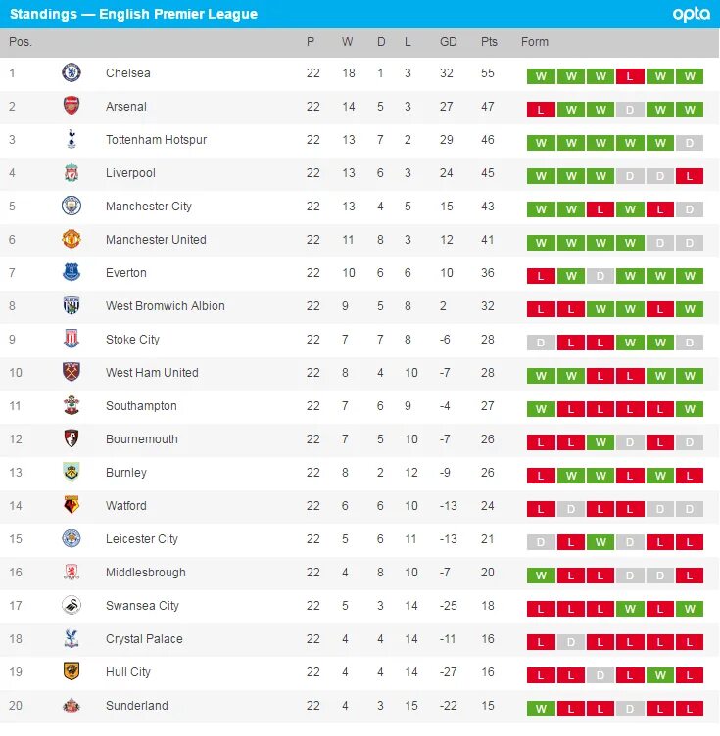Click Tottenham's grey D form badge
The width and height of the screenshot is (720, 736).
coord(690,143)
